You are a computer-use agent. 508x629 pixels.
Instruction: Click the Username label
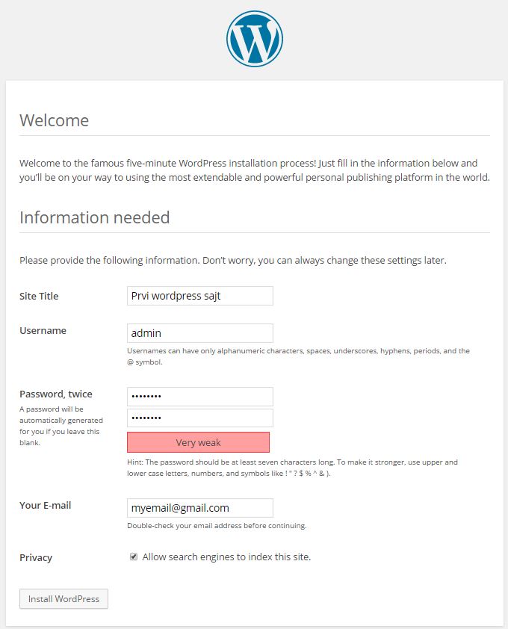coord(43,330)
